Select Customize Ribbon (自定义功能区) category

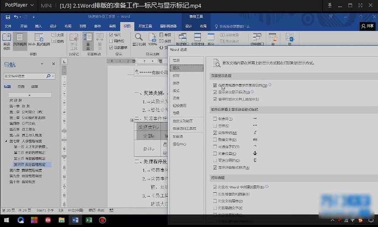[x=186, y=121]
